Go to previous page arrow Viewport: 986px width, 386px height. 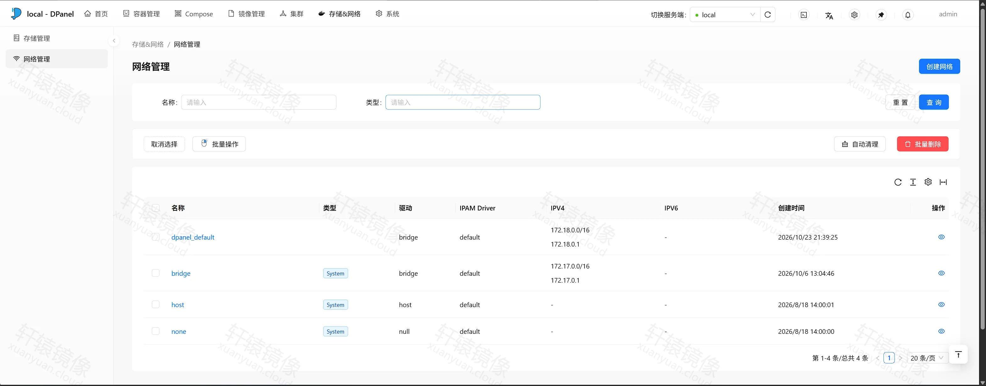(877, 358)
